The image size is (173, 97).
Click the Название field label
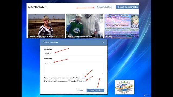click(48, 49)
